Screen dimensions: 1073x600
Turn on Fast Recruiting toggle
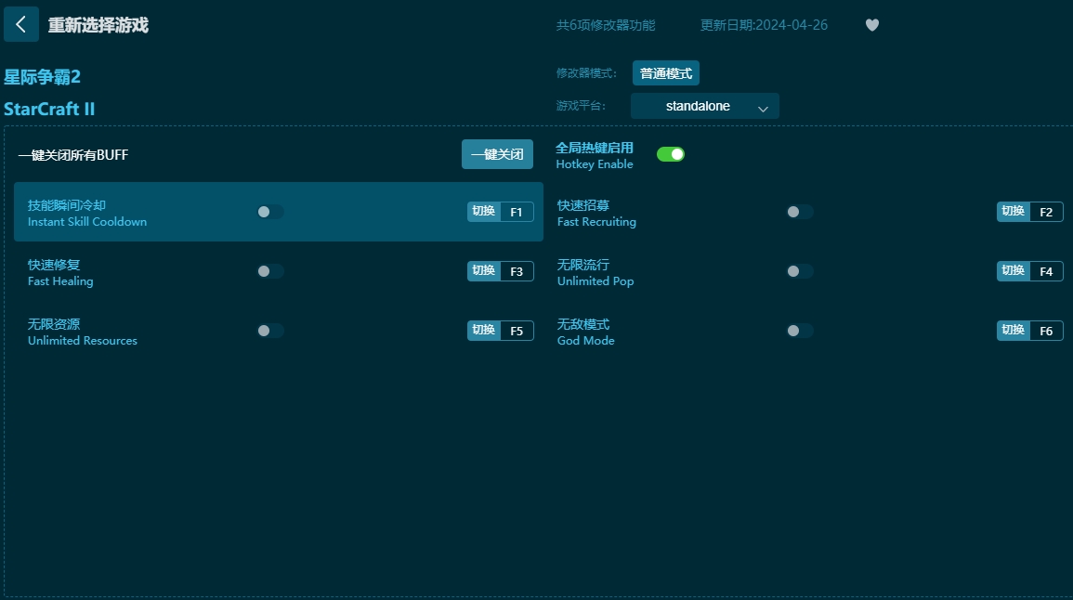coord(799,212)
